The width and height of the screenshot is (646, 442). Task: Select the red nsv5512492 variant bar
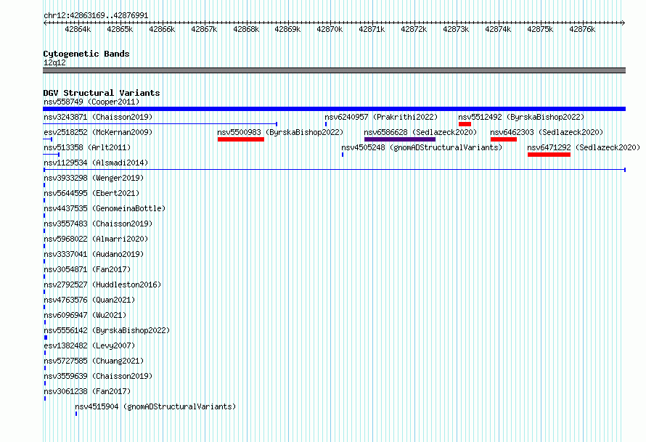[465, 124]
